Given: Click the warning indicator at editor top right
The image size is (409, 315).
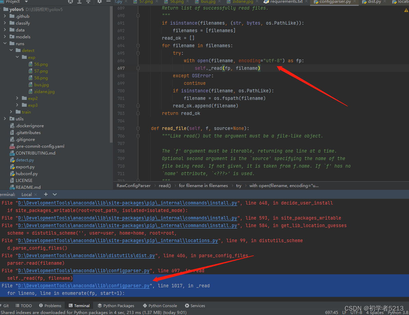Looking at the screenshot, I should (406, 10).
